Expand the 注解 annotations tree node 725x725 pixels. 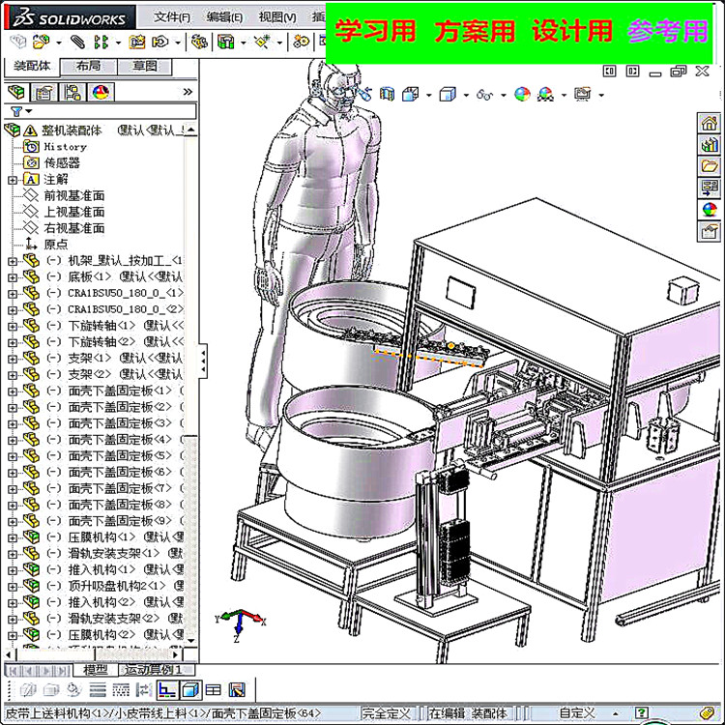[x=12, y=179]
